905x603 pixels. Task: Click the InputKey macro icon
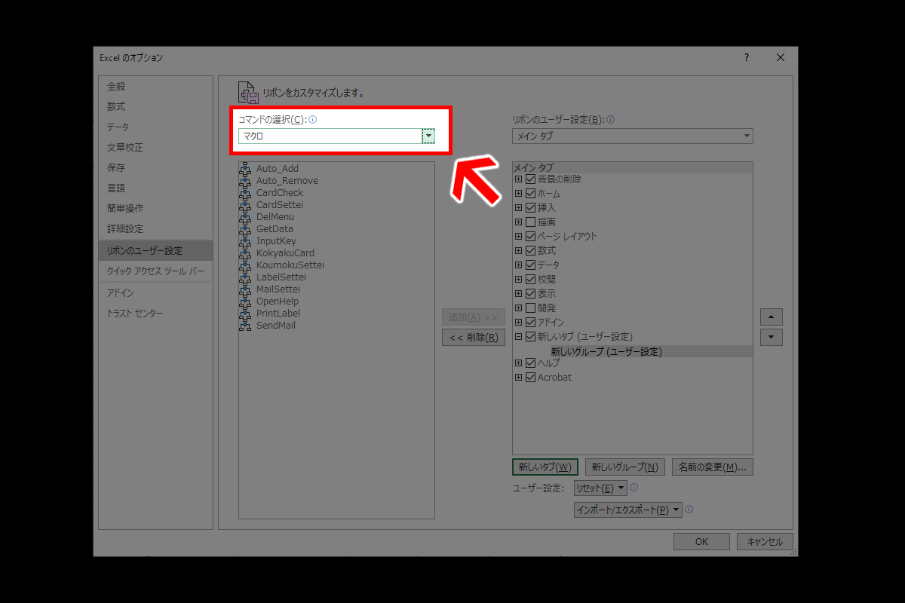[245, 241]
